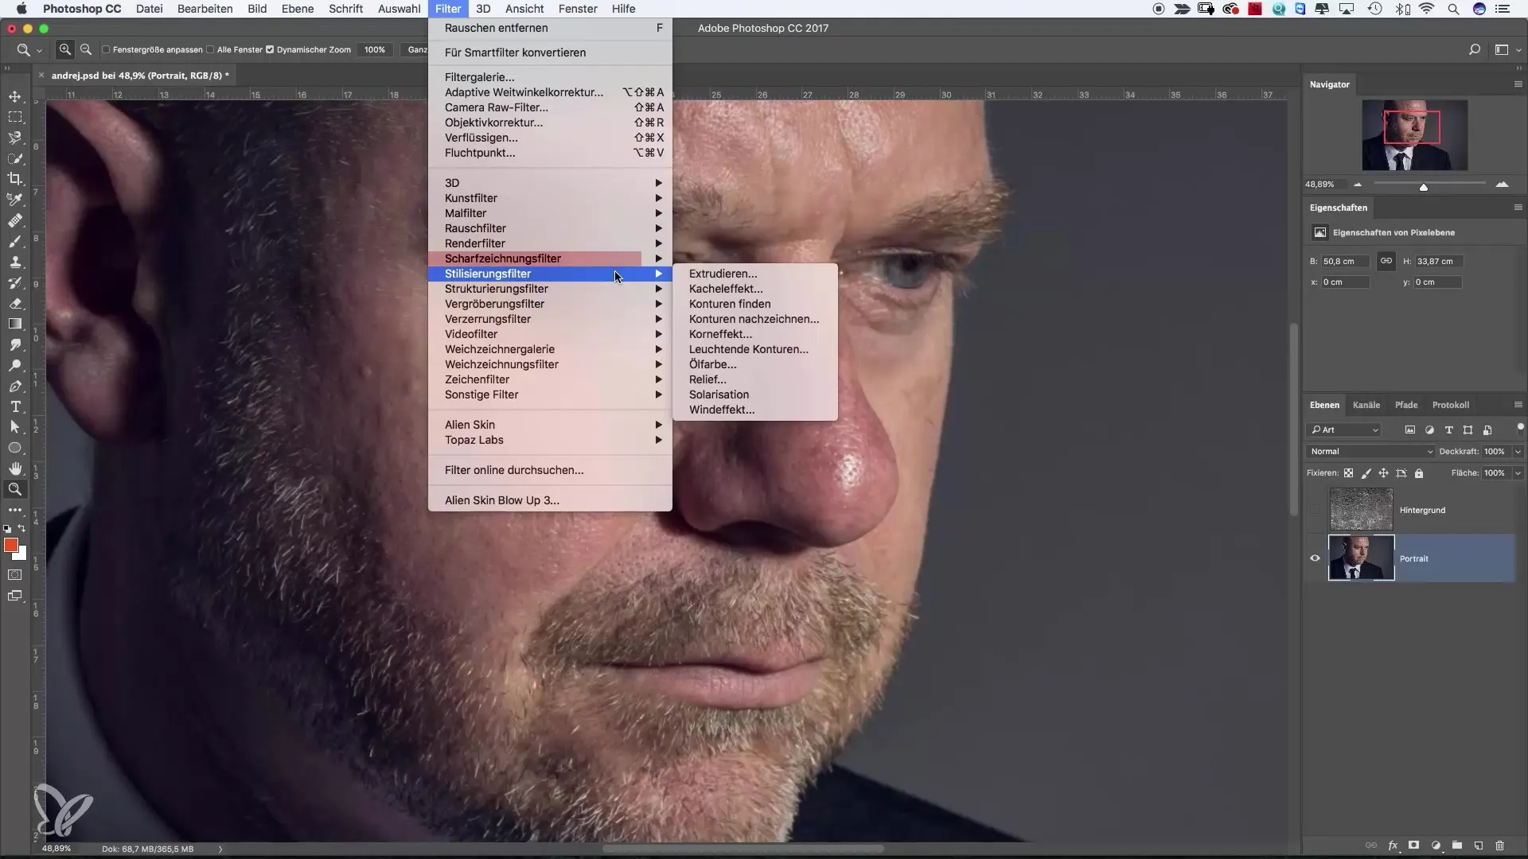Choose Filter online durchsuchen...

[550, 470]
